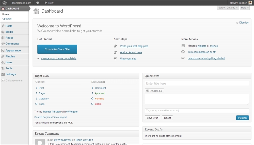Open the Twenty Thirteen theme link

[52, 112]
